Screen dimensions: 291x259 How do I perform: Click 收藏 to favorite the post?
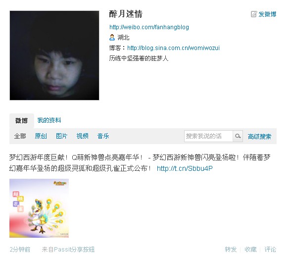click(250, 250)
